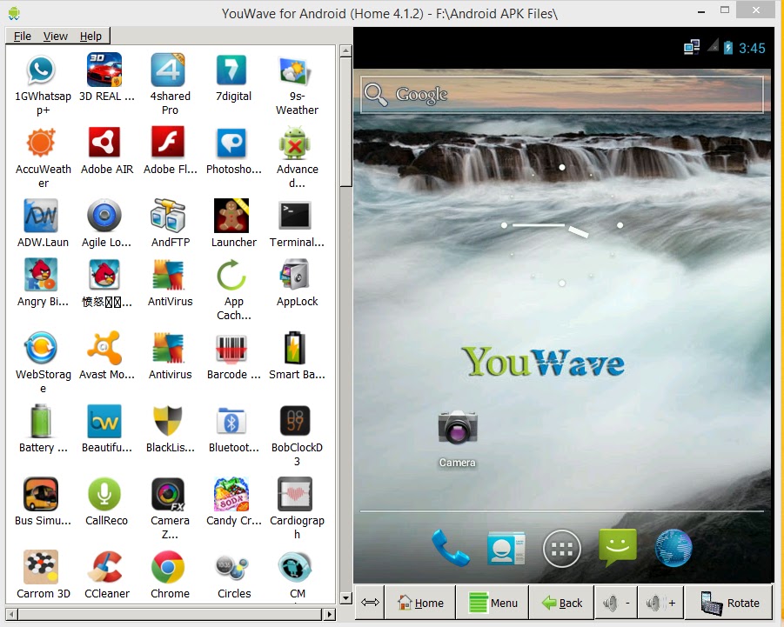
Task: Open the Circles app icon
Action: pos(231,568)
